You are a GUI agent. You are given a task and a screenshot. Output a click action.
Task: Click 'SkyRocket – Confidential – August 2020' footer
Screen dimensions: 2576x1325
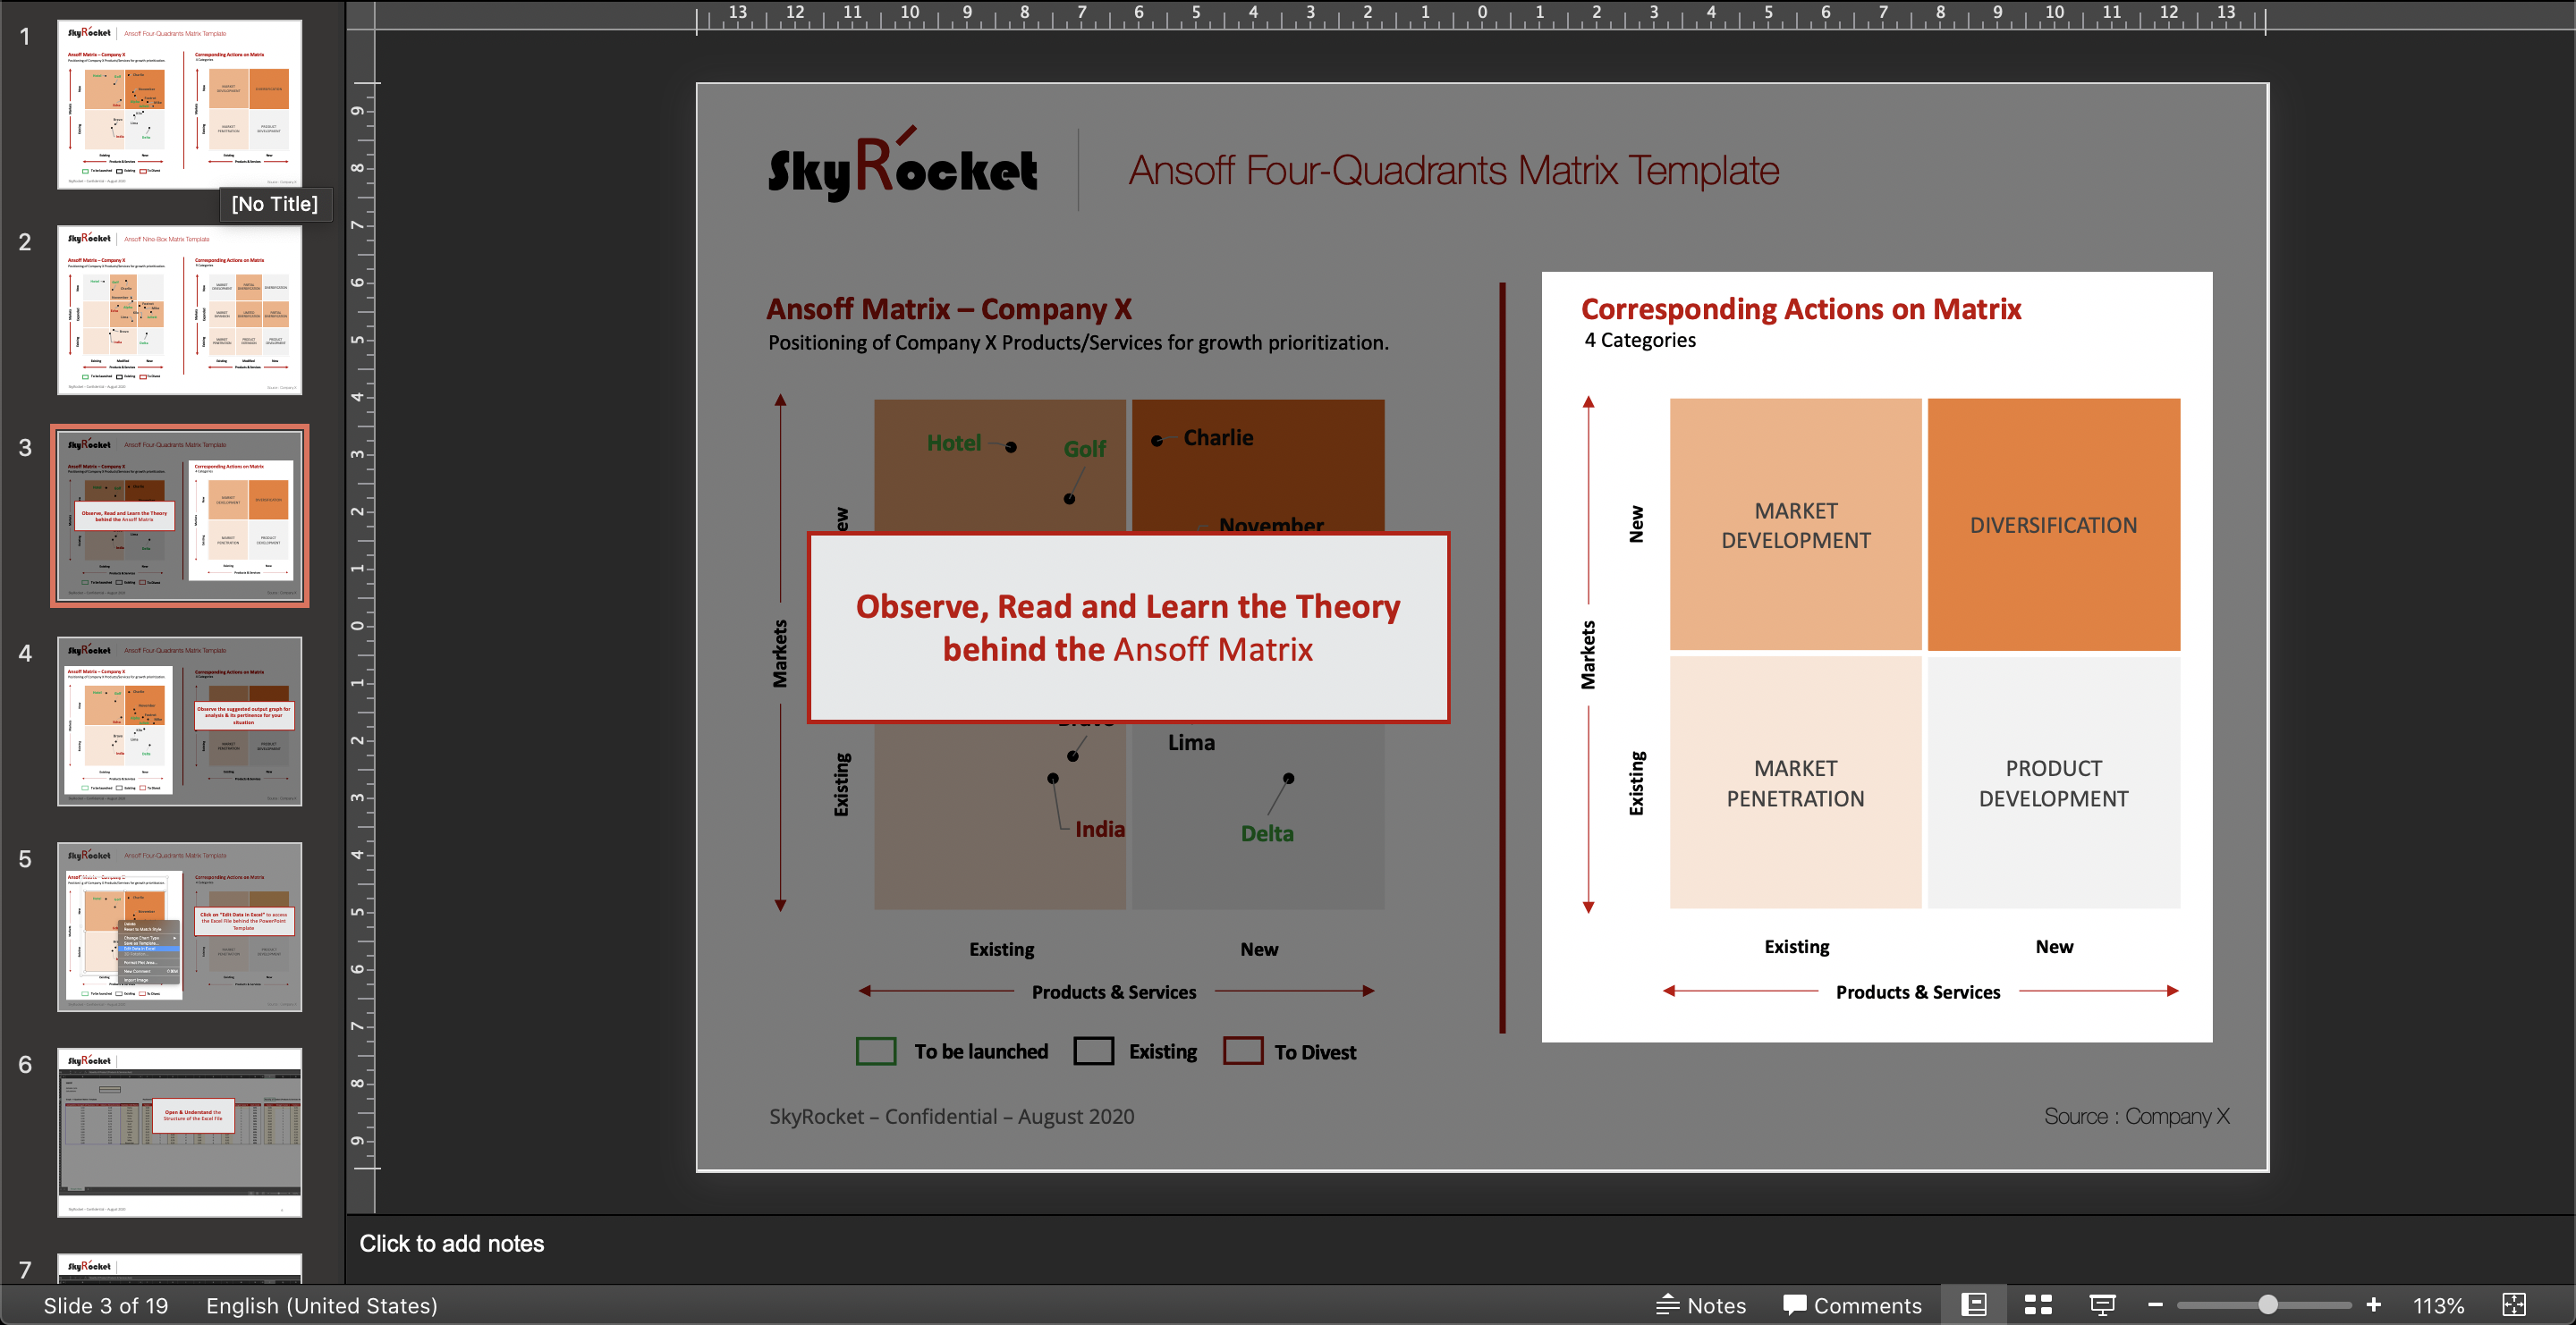tap(952, 1116)
